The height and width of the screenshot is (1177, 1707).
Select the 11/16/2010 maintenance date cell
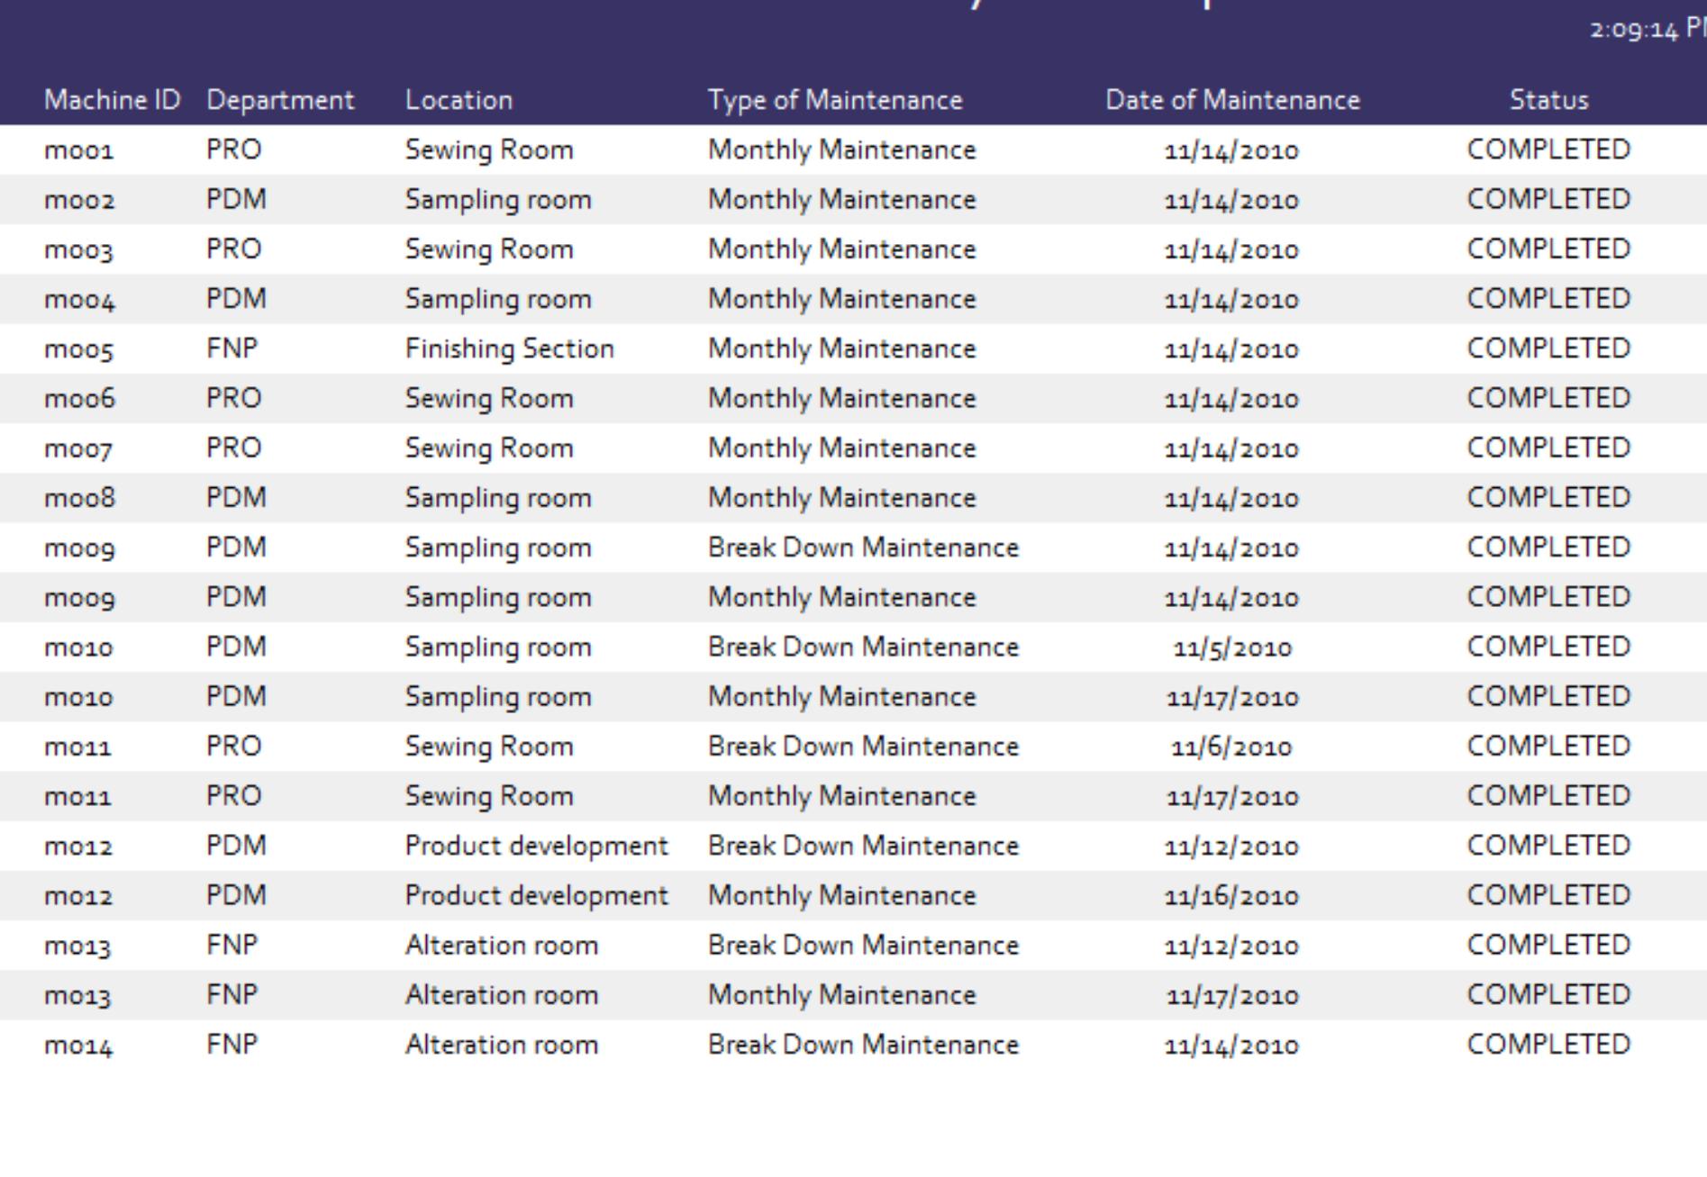[x=1231, y=896]
